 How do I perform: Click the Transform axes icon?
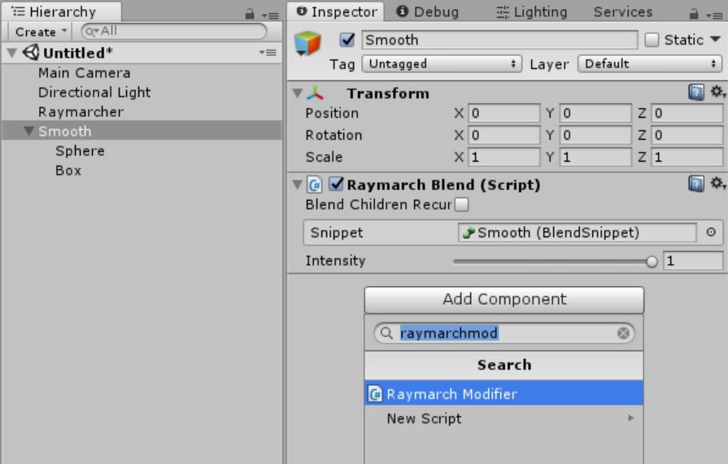315,93
